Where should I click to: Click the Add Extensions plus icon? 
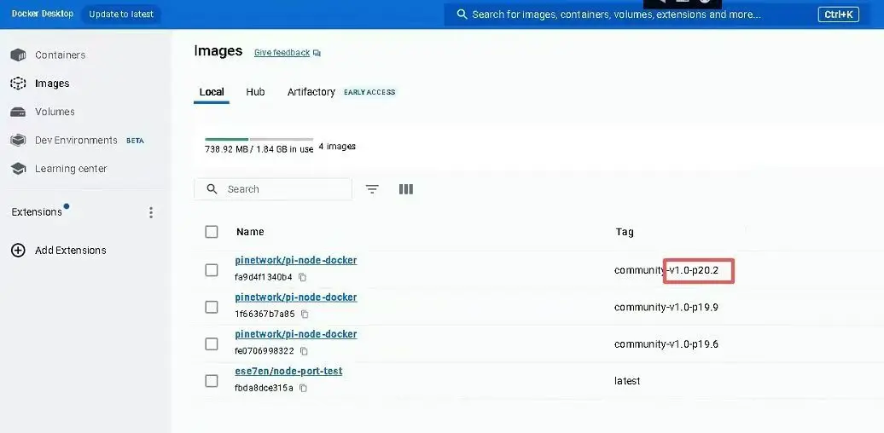tap(18, 250)
